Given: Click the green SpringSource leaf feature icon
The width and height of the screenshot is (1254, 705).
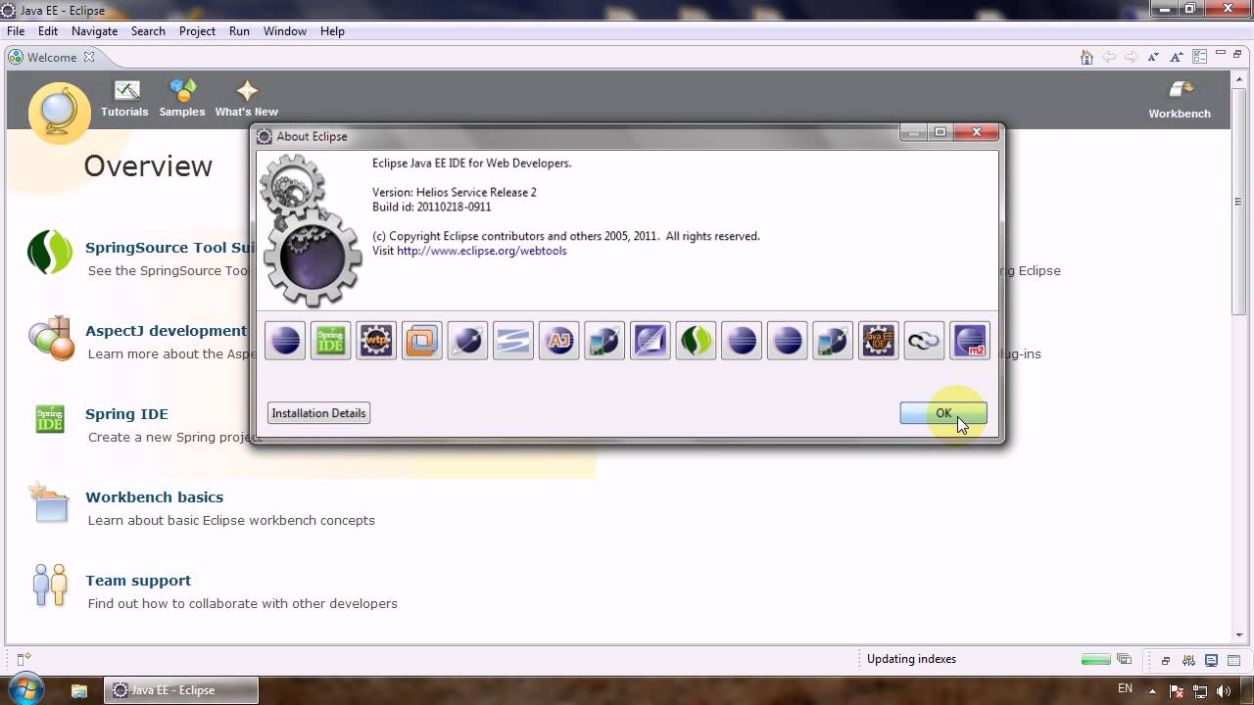Looking at the screenshot, I should point(696,341).
